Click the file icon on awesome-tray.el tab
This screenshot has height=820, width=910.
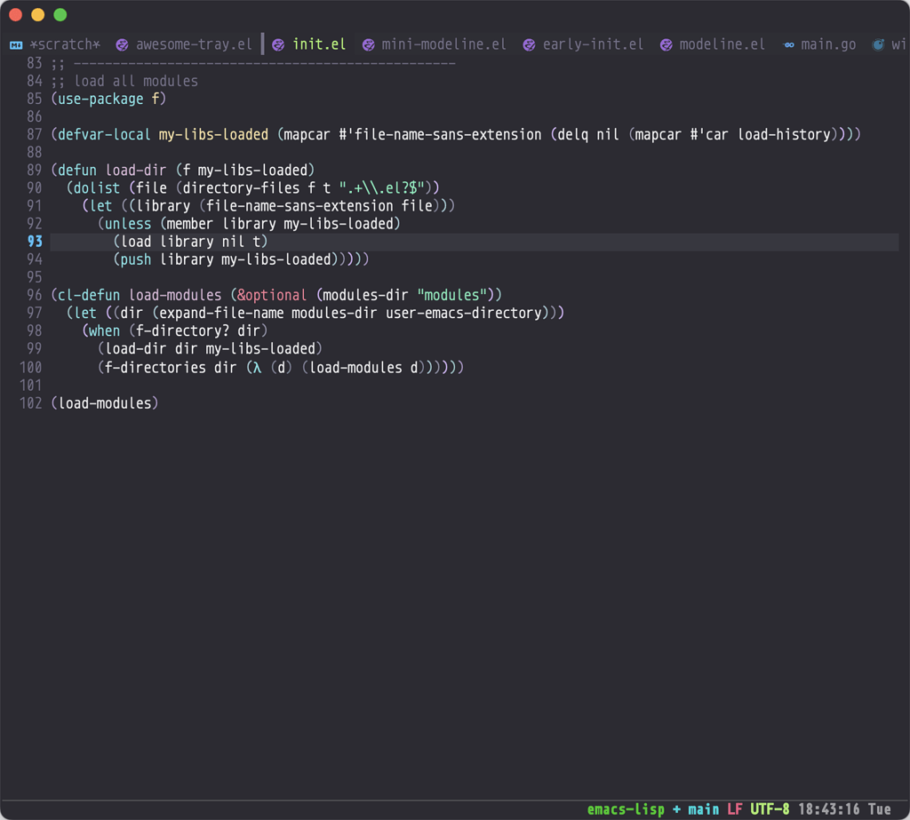tap(121, 44)
